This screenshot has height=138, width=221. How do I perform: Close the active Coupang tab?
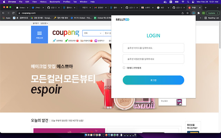pos(200,8)
